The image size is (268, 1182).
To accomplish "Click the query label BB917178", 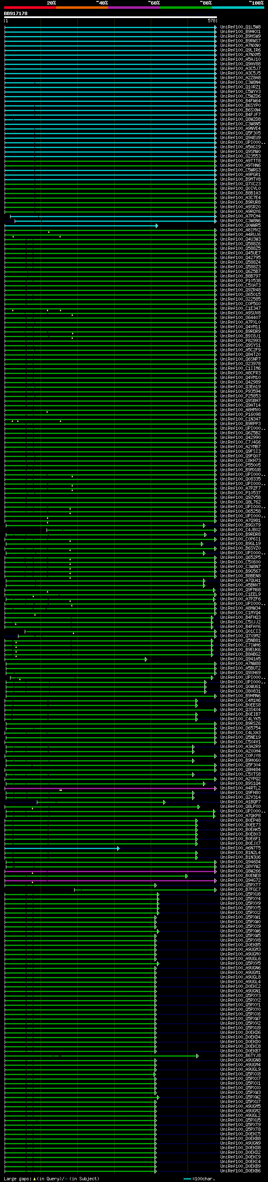I will coord(15,14).
